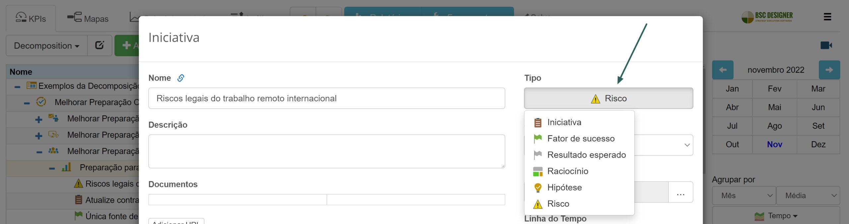Select Hipótese from the type list
Viewport: 849px width, 224px height.
click(564, 188)
